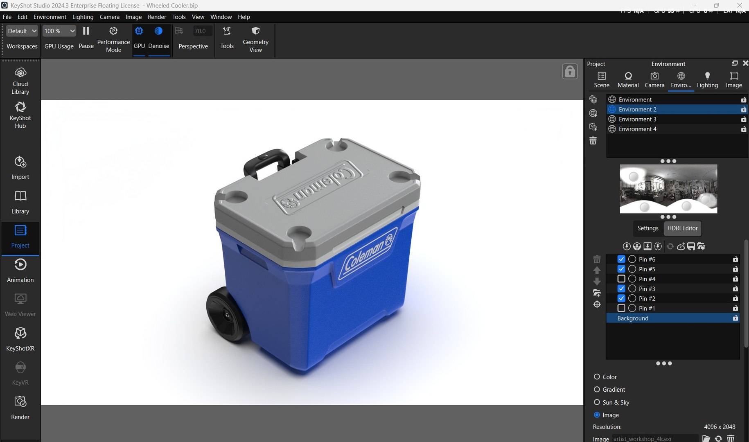749x442 pixels.
Task: Select the Color background radio button
Action: tap(597, 377)
